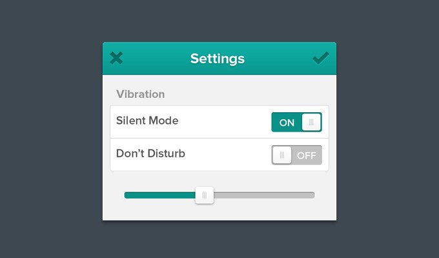Click the ON text in Silent Mode switch
The height and width of the screenshot is (258, 439).
[287, 123]
